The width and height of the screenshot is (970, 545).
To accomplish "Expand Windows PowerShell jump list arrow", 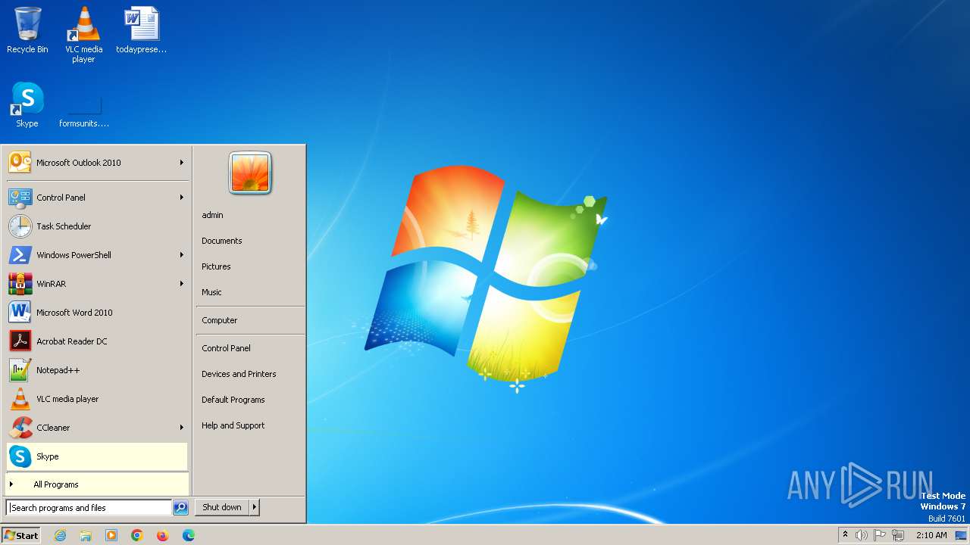I will [182, 255].
